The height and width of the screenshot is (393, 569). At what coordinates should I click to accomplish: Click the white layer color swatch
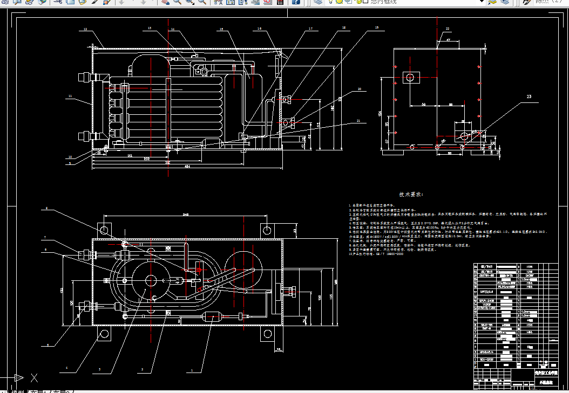(366, 2)
